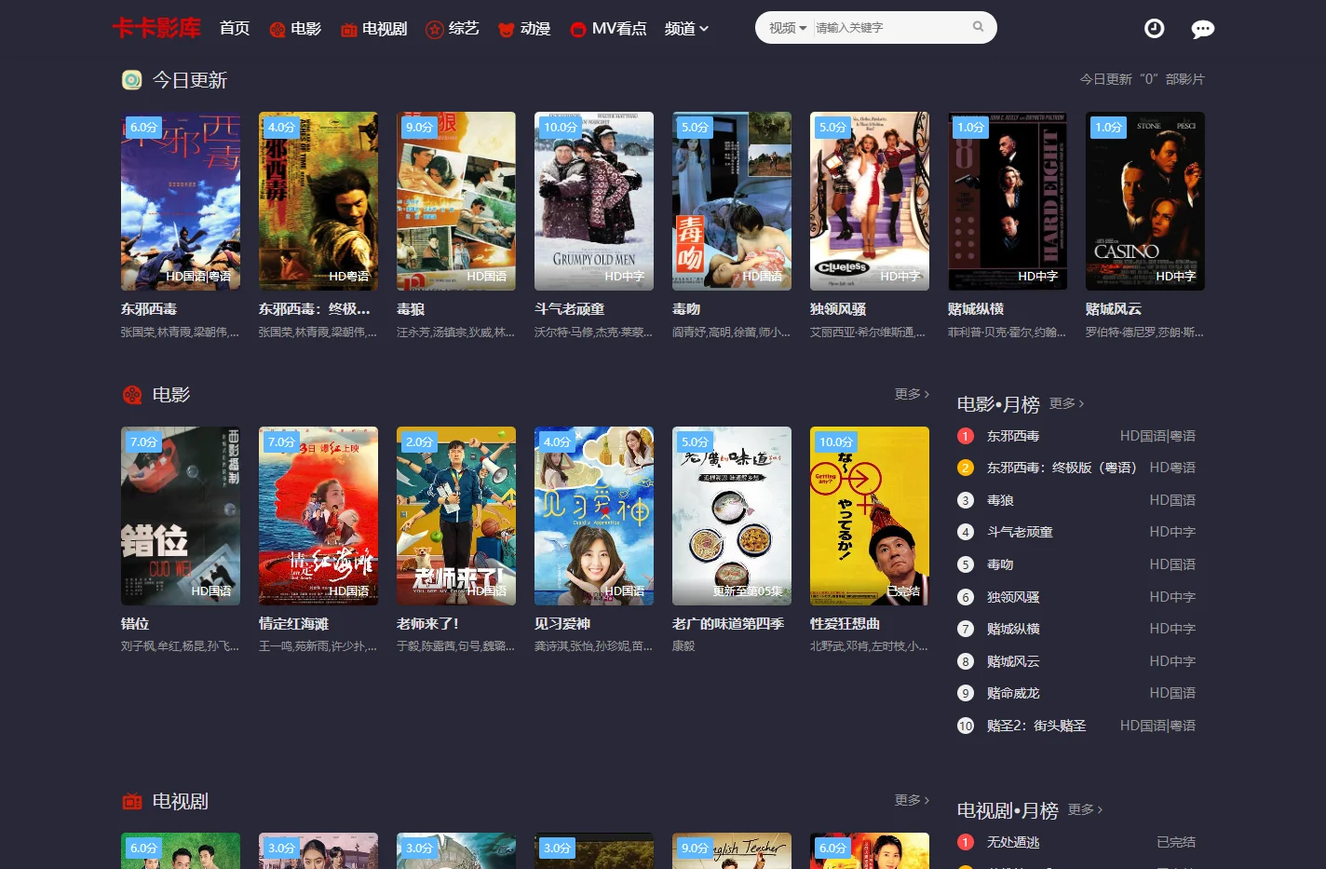1326x869 pixels.
Task: Click rank 1 badge for 东邪西毒
Action: (x=966, y=436)
